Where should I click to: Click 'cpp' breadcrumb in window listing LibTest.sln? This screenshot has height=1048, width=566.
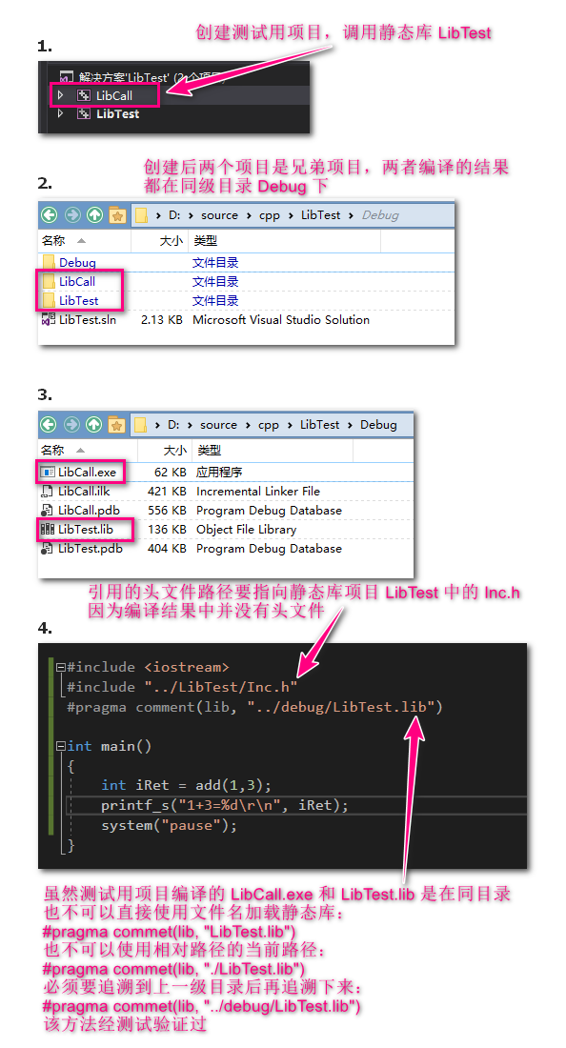pos(270,215)
